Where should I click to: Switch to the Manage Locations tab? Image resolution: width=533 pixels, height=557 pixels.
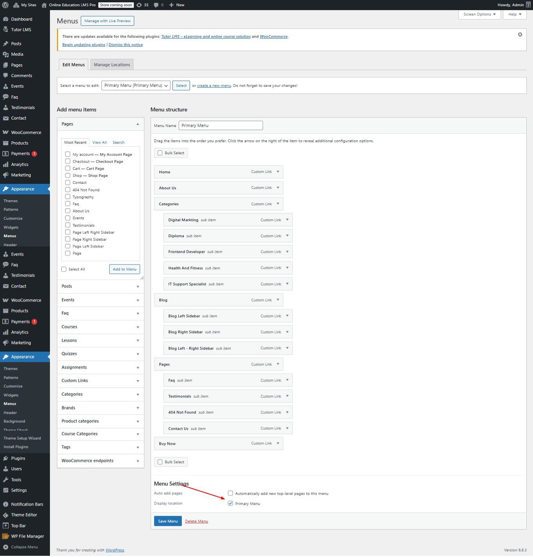112,65
